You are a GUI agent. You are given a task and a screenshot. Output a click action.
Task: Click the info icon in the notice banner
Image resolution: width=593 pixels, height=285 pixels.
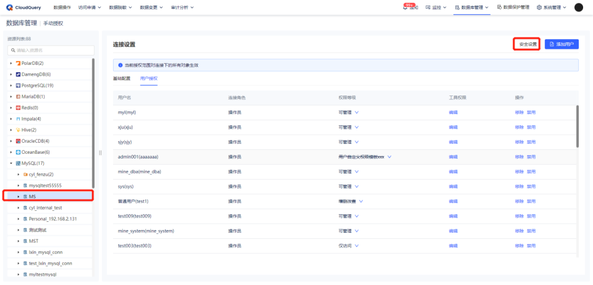tap(120, 65)
